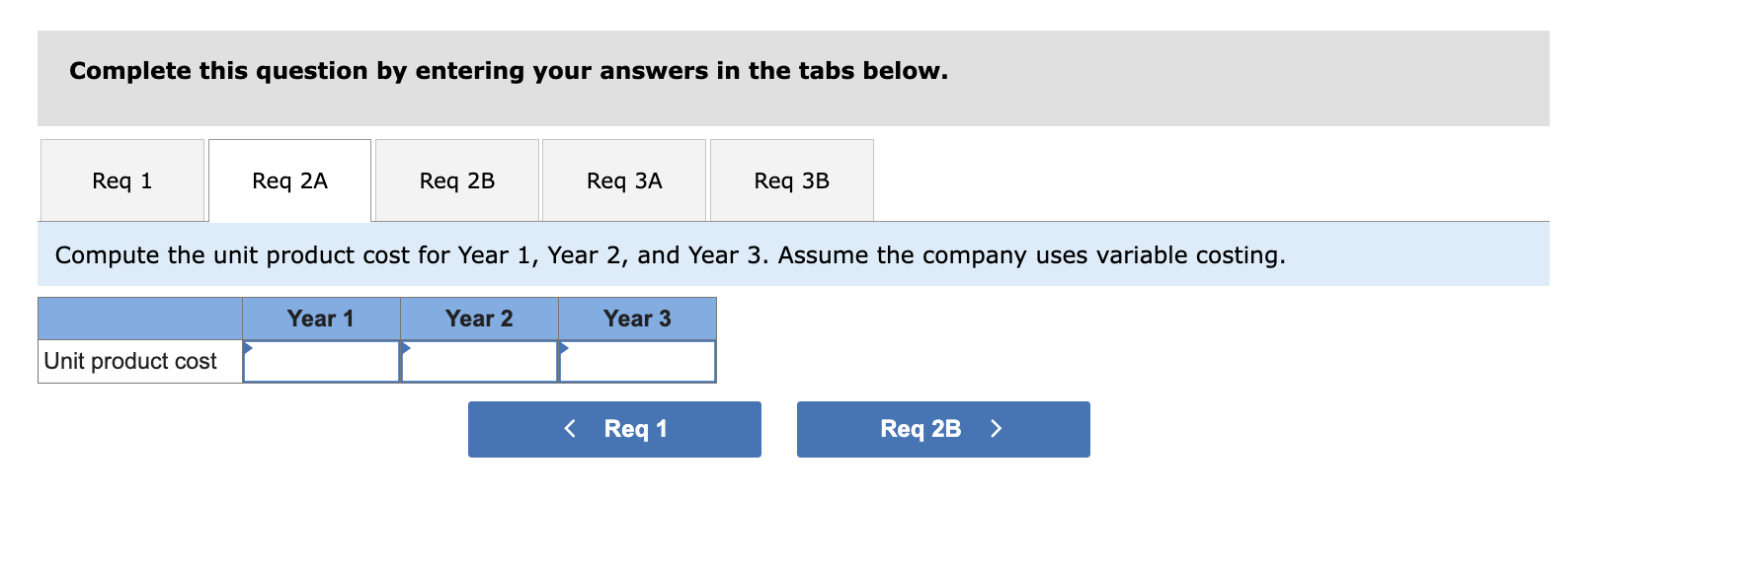The width and height of the screenshot is (1762, 568).
Task: Click the Year 3 column header
Action: (637, 318)
